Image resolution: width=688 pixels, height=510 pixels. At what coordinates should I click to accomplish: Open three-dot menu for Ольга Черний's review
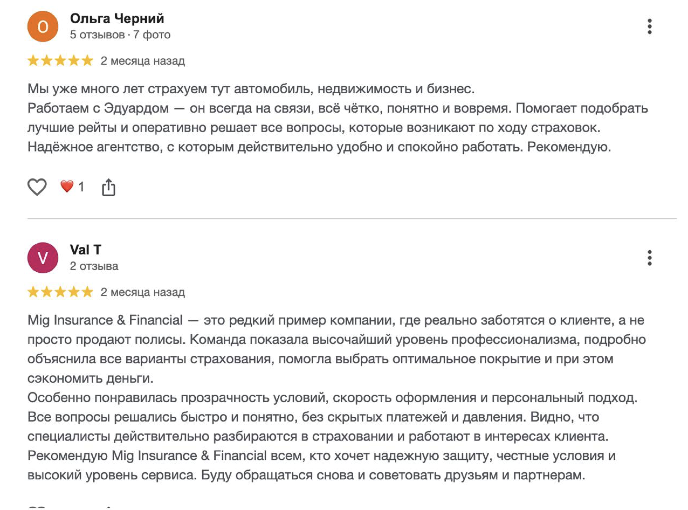click(x=649, y=26)
